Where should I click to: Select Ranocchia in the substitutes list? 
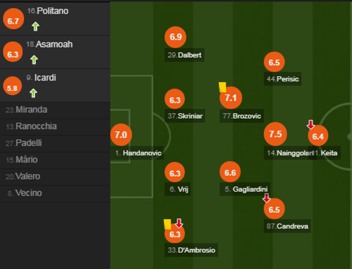pos(36,126)
